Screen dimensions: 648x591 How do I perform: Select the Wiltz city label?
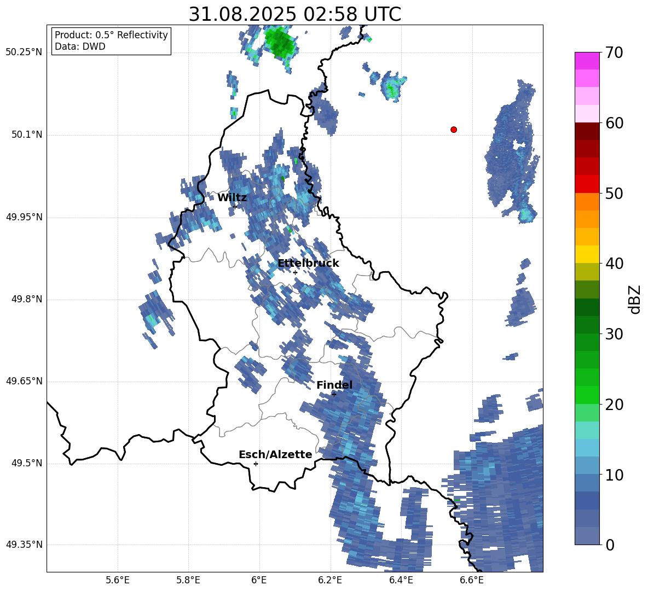232,198
